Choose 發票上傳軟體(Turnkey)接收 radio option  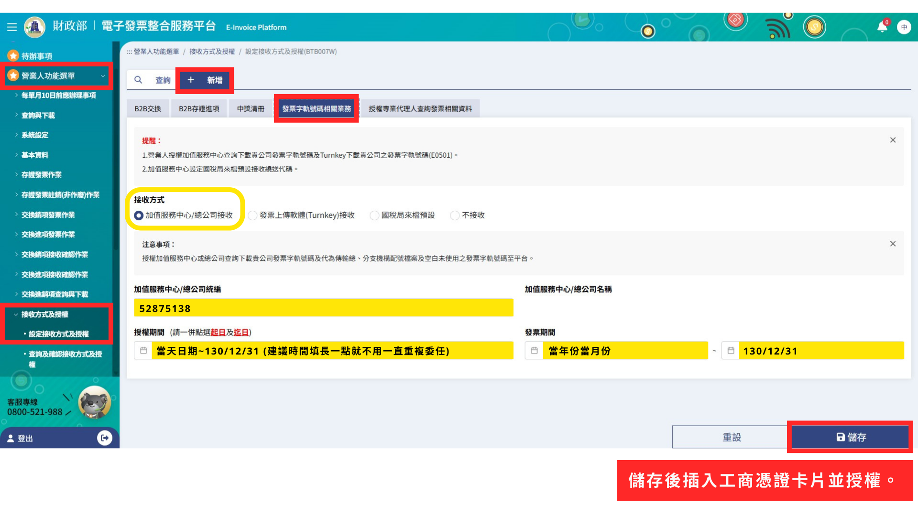pos(253,215)
